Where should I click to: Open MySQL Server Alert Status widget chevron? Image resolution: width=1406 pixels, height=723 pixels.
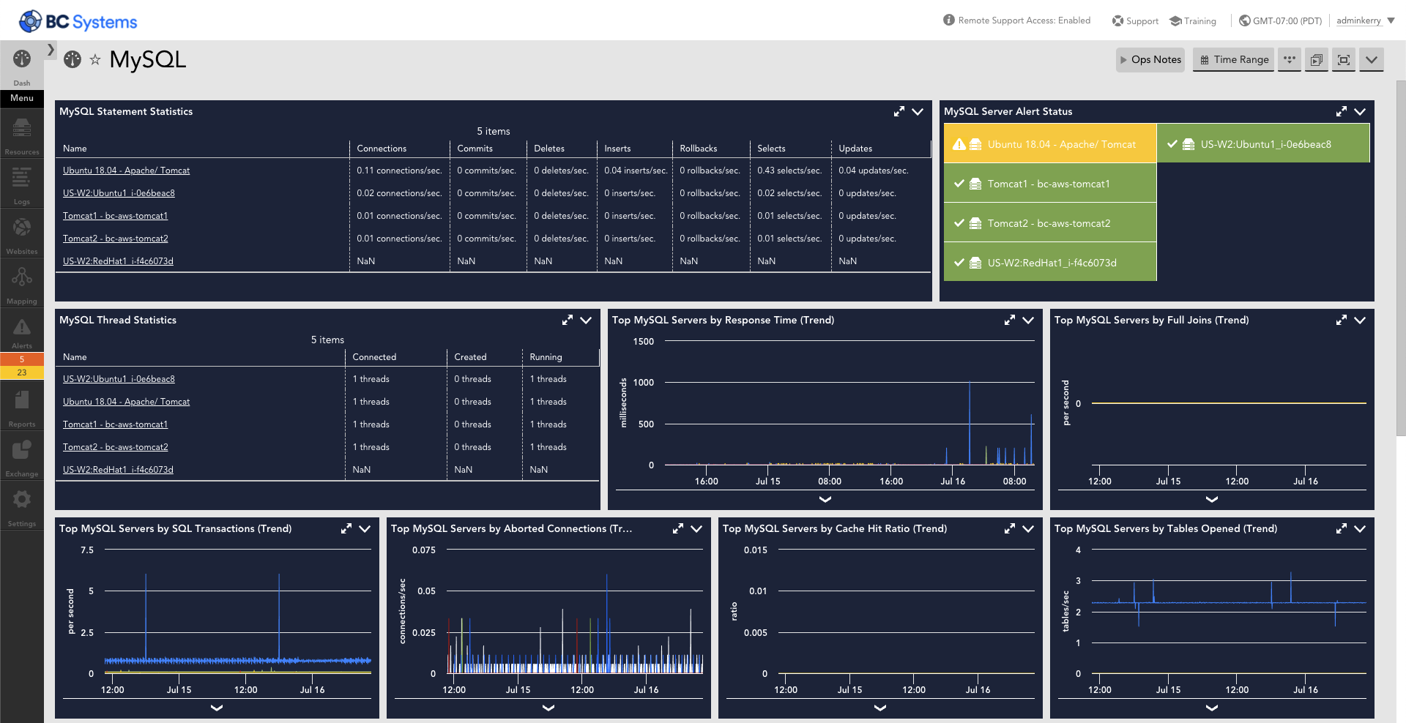[x=1360, y=111]
